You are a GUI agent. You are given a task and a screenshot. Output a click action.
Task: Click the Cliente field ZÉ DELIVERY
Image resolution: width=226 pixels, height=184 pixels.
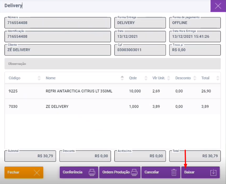coord(58,50)
